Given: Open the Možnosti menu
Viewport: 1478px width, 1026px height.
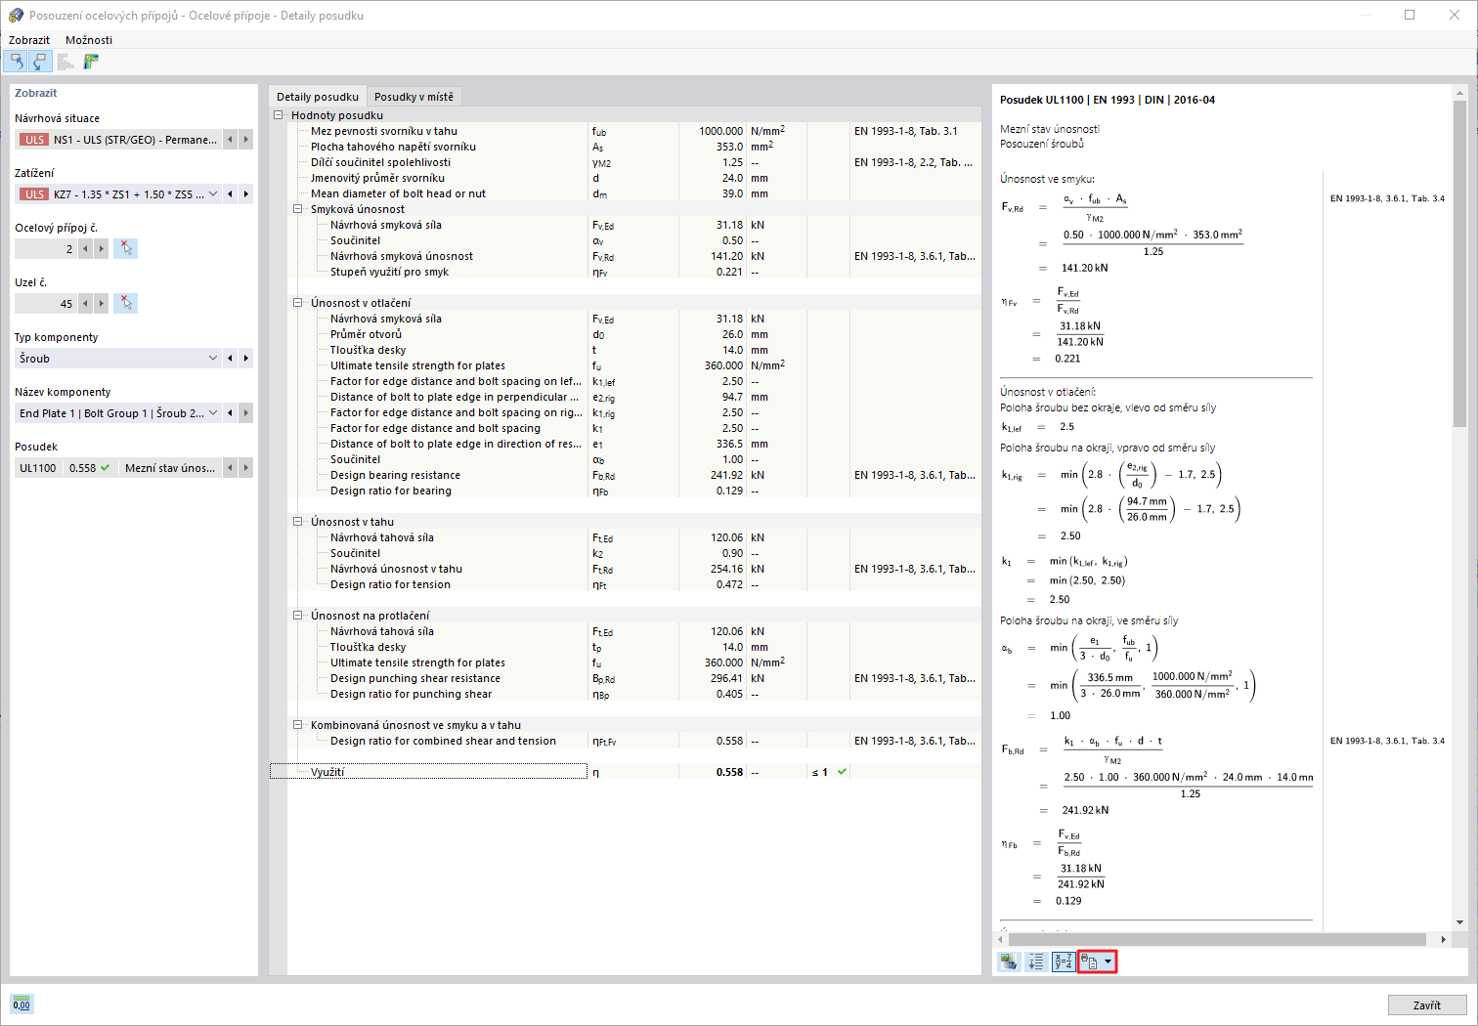Looking at the screenshot, I should pos(89,40).
